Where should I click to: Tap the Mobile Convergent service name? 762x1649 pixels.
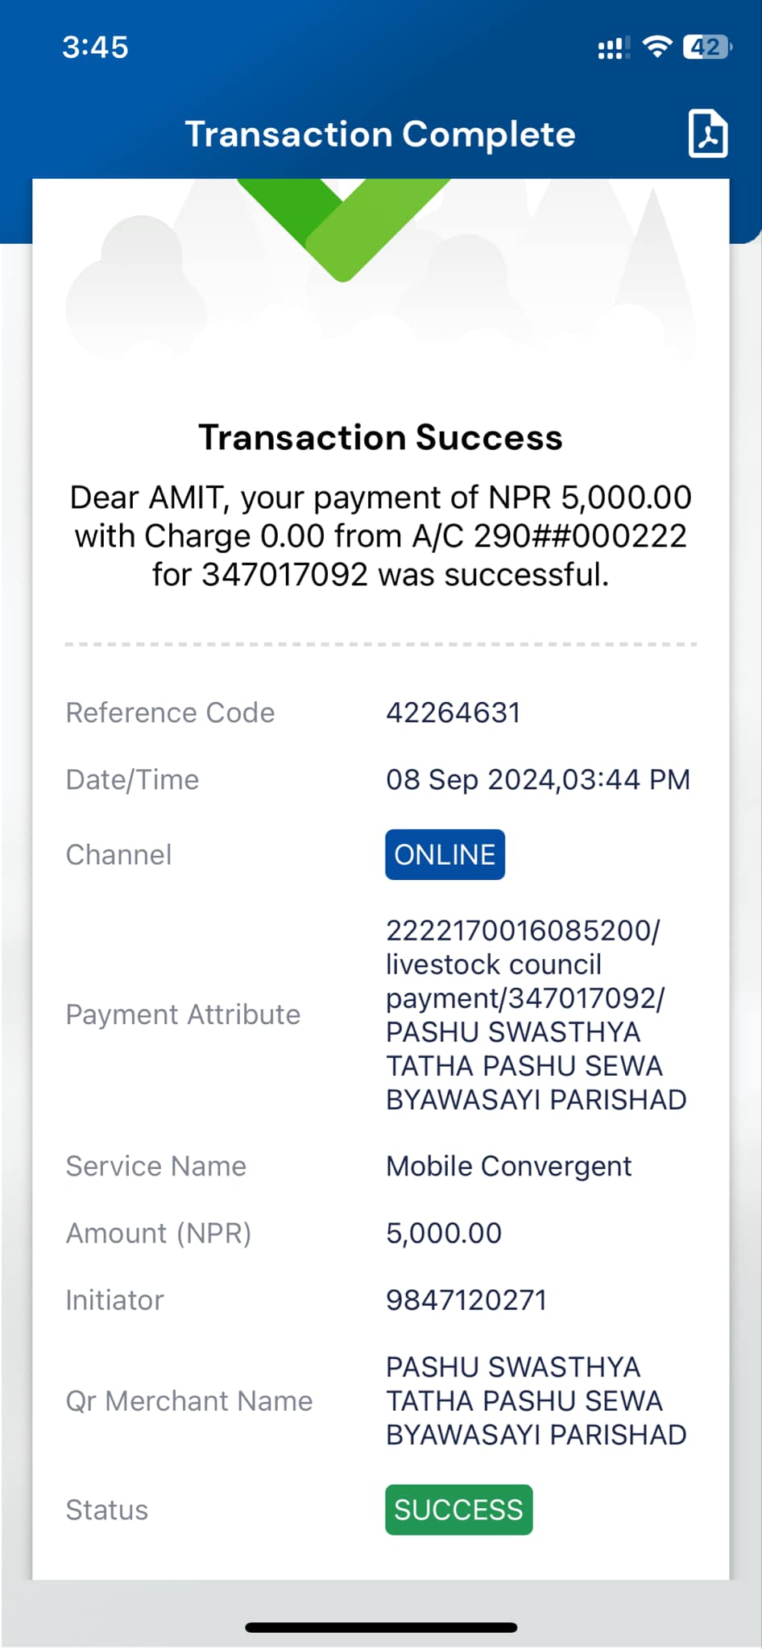[508, 1166]
